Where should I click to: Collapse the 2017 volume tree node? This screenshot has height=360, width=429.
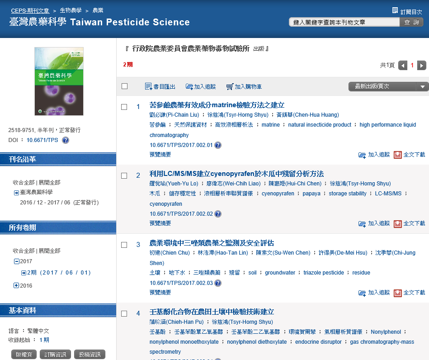click(16, 261)
